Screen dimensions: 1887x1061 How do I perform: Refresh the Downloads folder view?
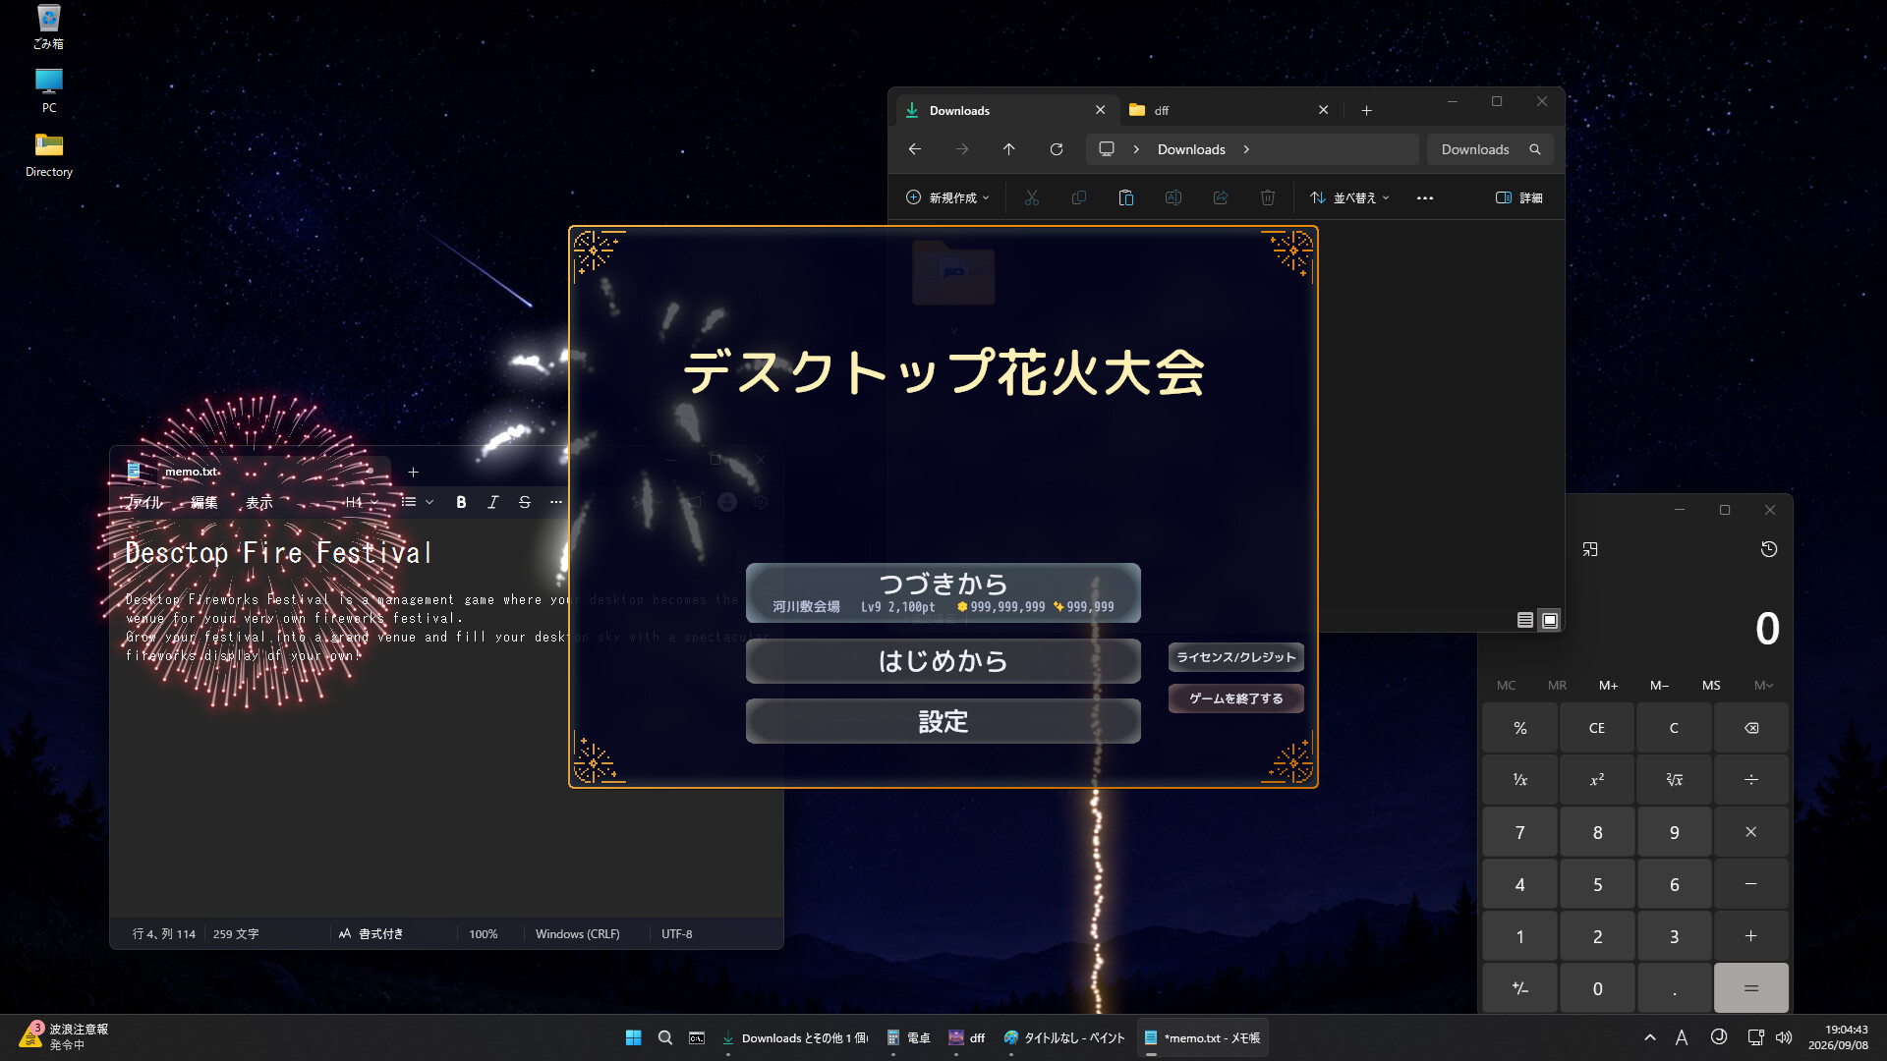(x=1056, y=149)
